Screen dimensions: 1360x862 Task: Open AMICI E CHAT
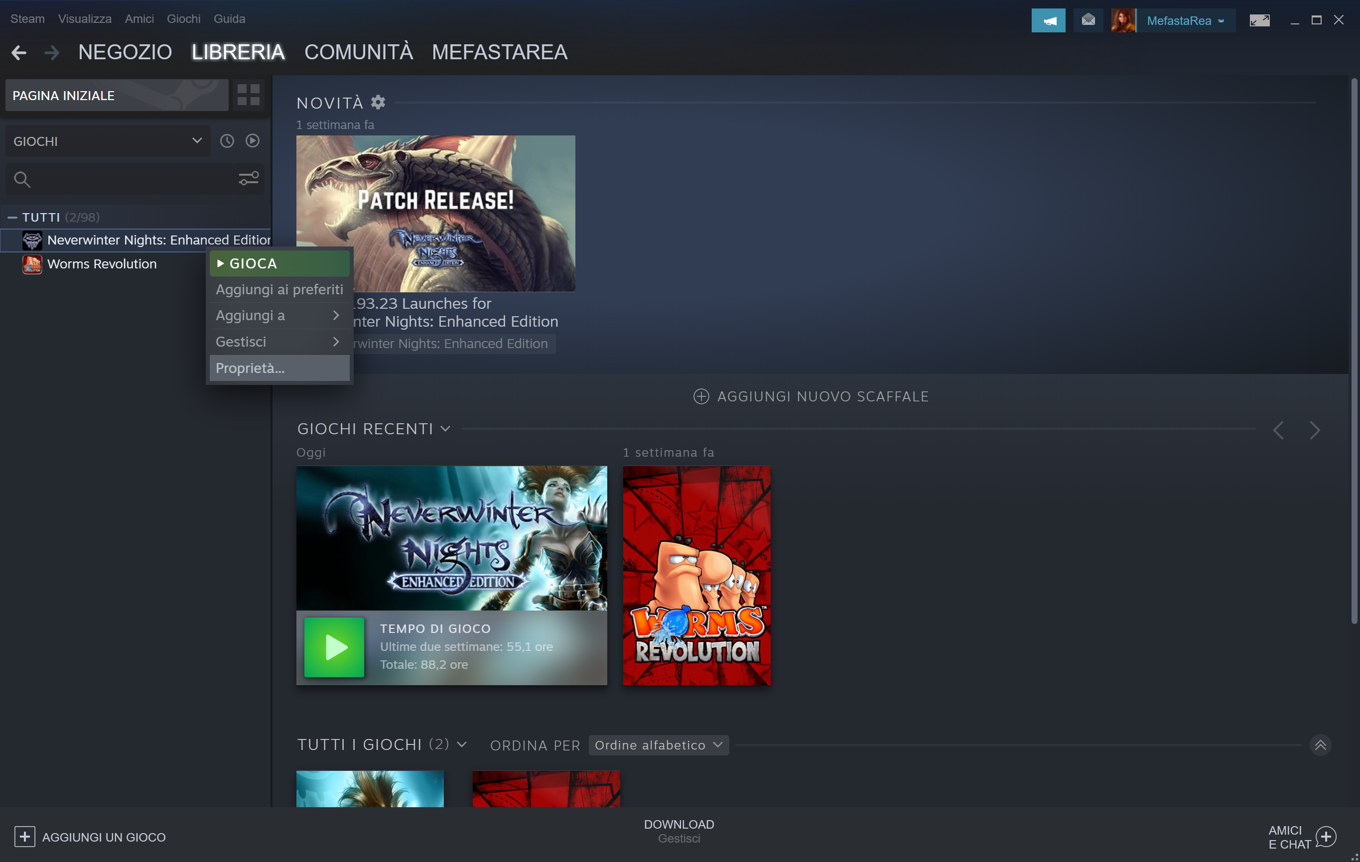(1302, 837)
